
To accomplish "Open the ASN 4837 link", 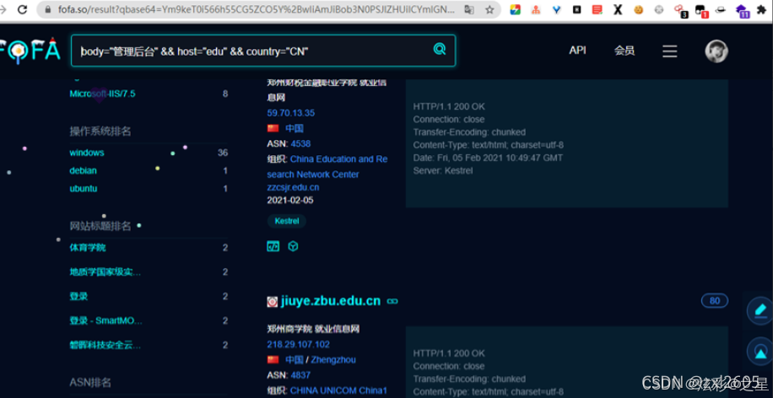I will pos(300,375).
